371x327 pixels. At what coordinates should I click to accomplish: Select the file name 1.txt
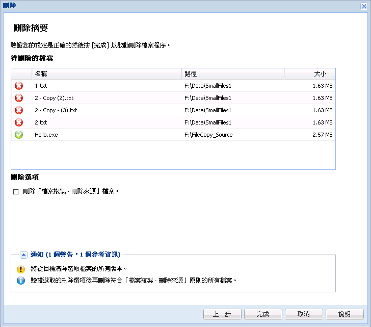41,86
